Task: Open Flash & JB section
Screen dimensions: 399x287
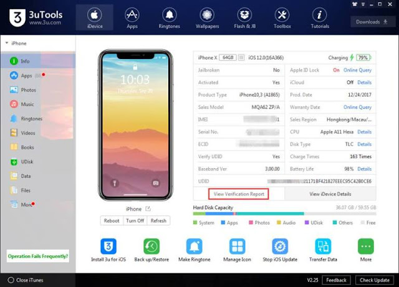Action: tap(244, 17)
